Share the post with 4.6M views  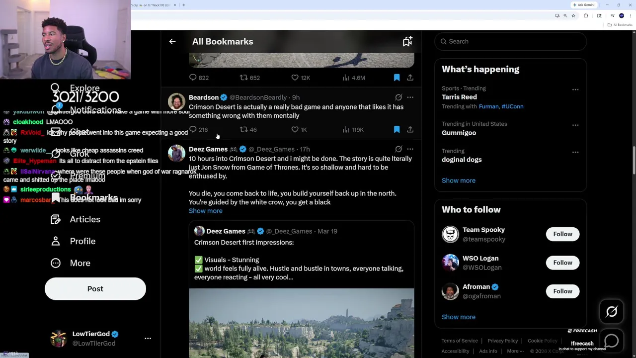click(x=410, y=78)
